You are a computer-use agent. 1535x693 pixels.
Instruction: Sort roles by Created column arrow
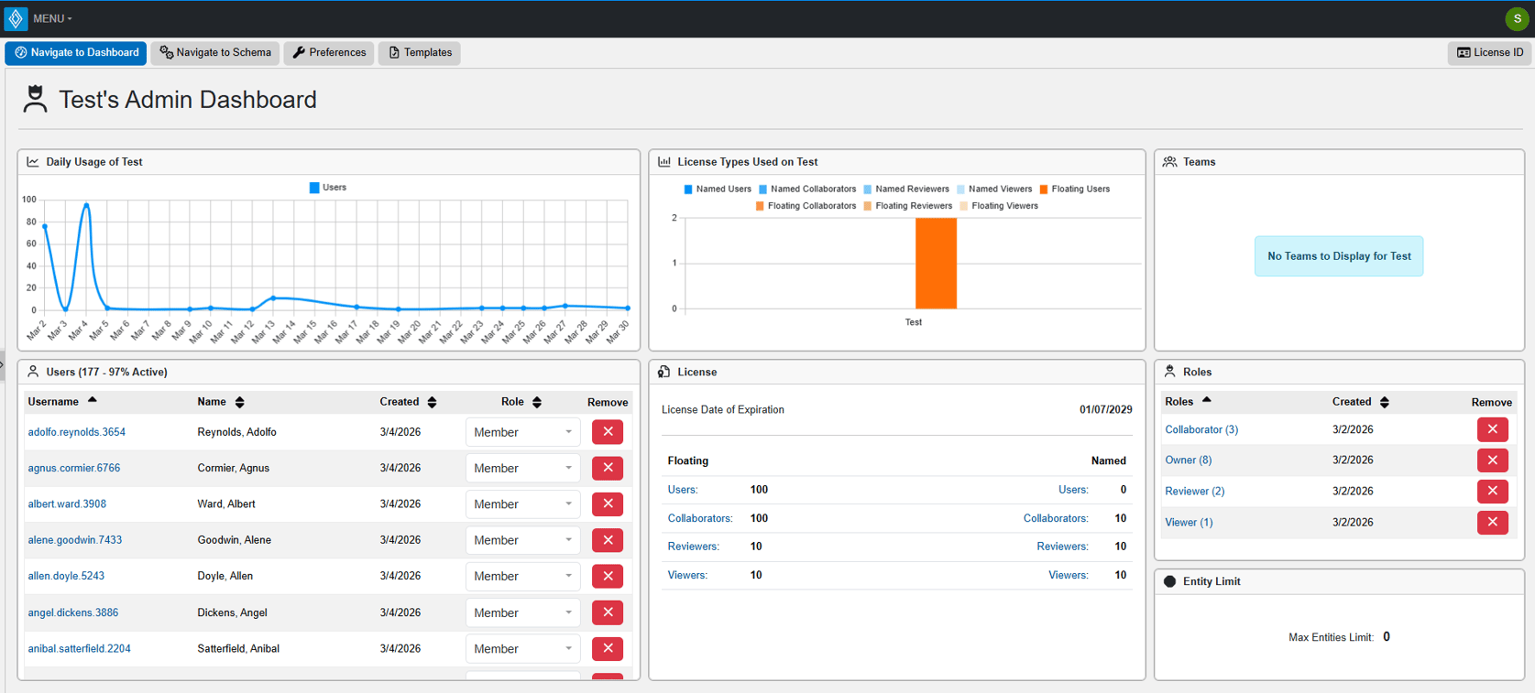pos(1385,402)
